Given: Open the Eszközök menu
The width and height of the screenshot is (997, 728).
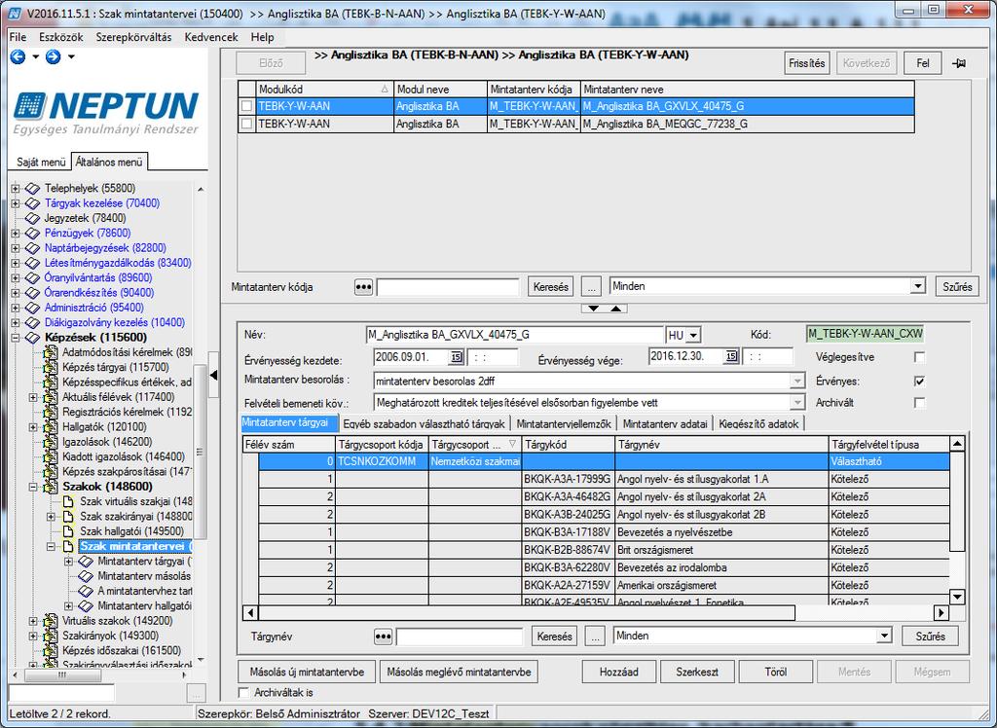Looking at the screenshot, I should (x=61, y=38).
